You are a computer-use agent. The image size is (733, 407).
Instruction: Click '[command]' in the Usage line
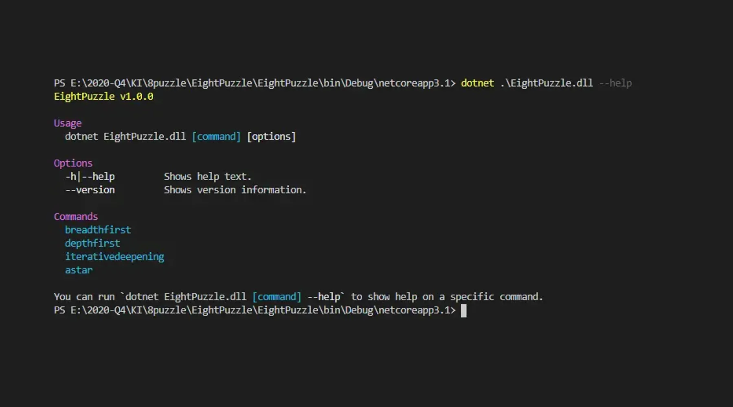(216, 137)
